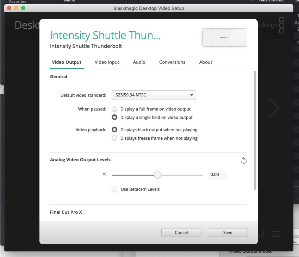
Task: Click the Y level slider handle
Action: click(x=157, y=175)
